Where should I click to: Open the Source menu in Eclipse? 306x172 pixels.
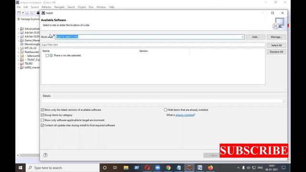click(35, 7)
